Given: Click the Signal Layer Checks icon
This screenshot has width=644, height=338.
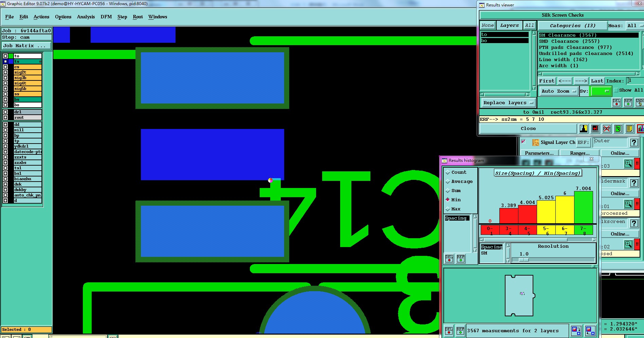Looking at the screenshot, I should click(x=536, y=143).
